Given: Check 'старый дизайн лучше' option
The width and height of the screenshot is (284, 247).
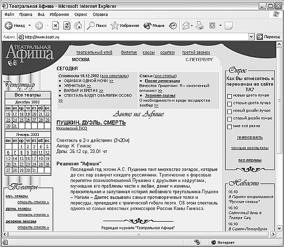Looking at the screenshot, I should tap(229, 119).
